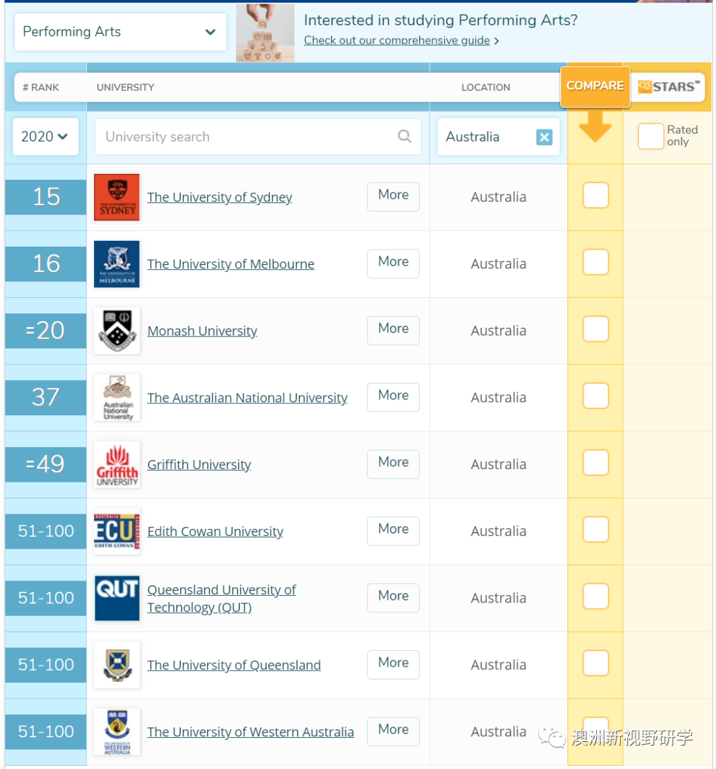Open the Performing Arts guide thumbnail image
Screen dimensions: 716x769
coord(265,33)
